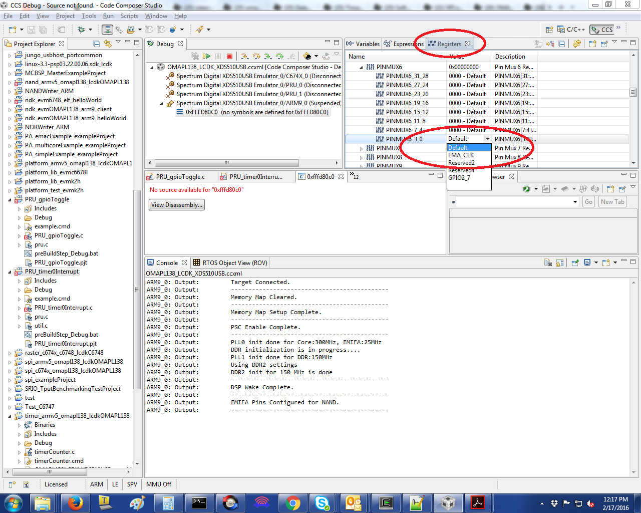Image resolution: width=641 pixels, height=513 pixels.
Task: Click Display Selected Console monitor icon
Action: 587,263
